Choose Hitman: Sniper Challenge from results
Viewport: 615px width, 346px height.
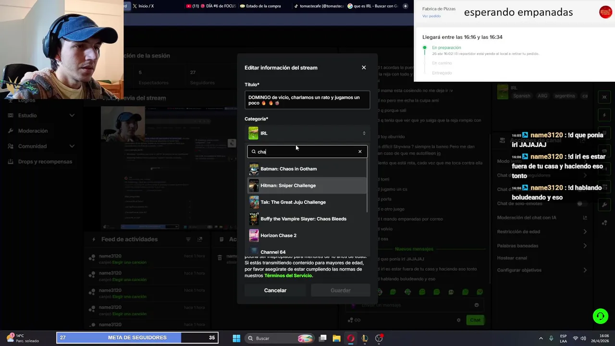click(x=307, y=185)
